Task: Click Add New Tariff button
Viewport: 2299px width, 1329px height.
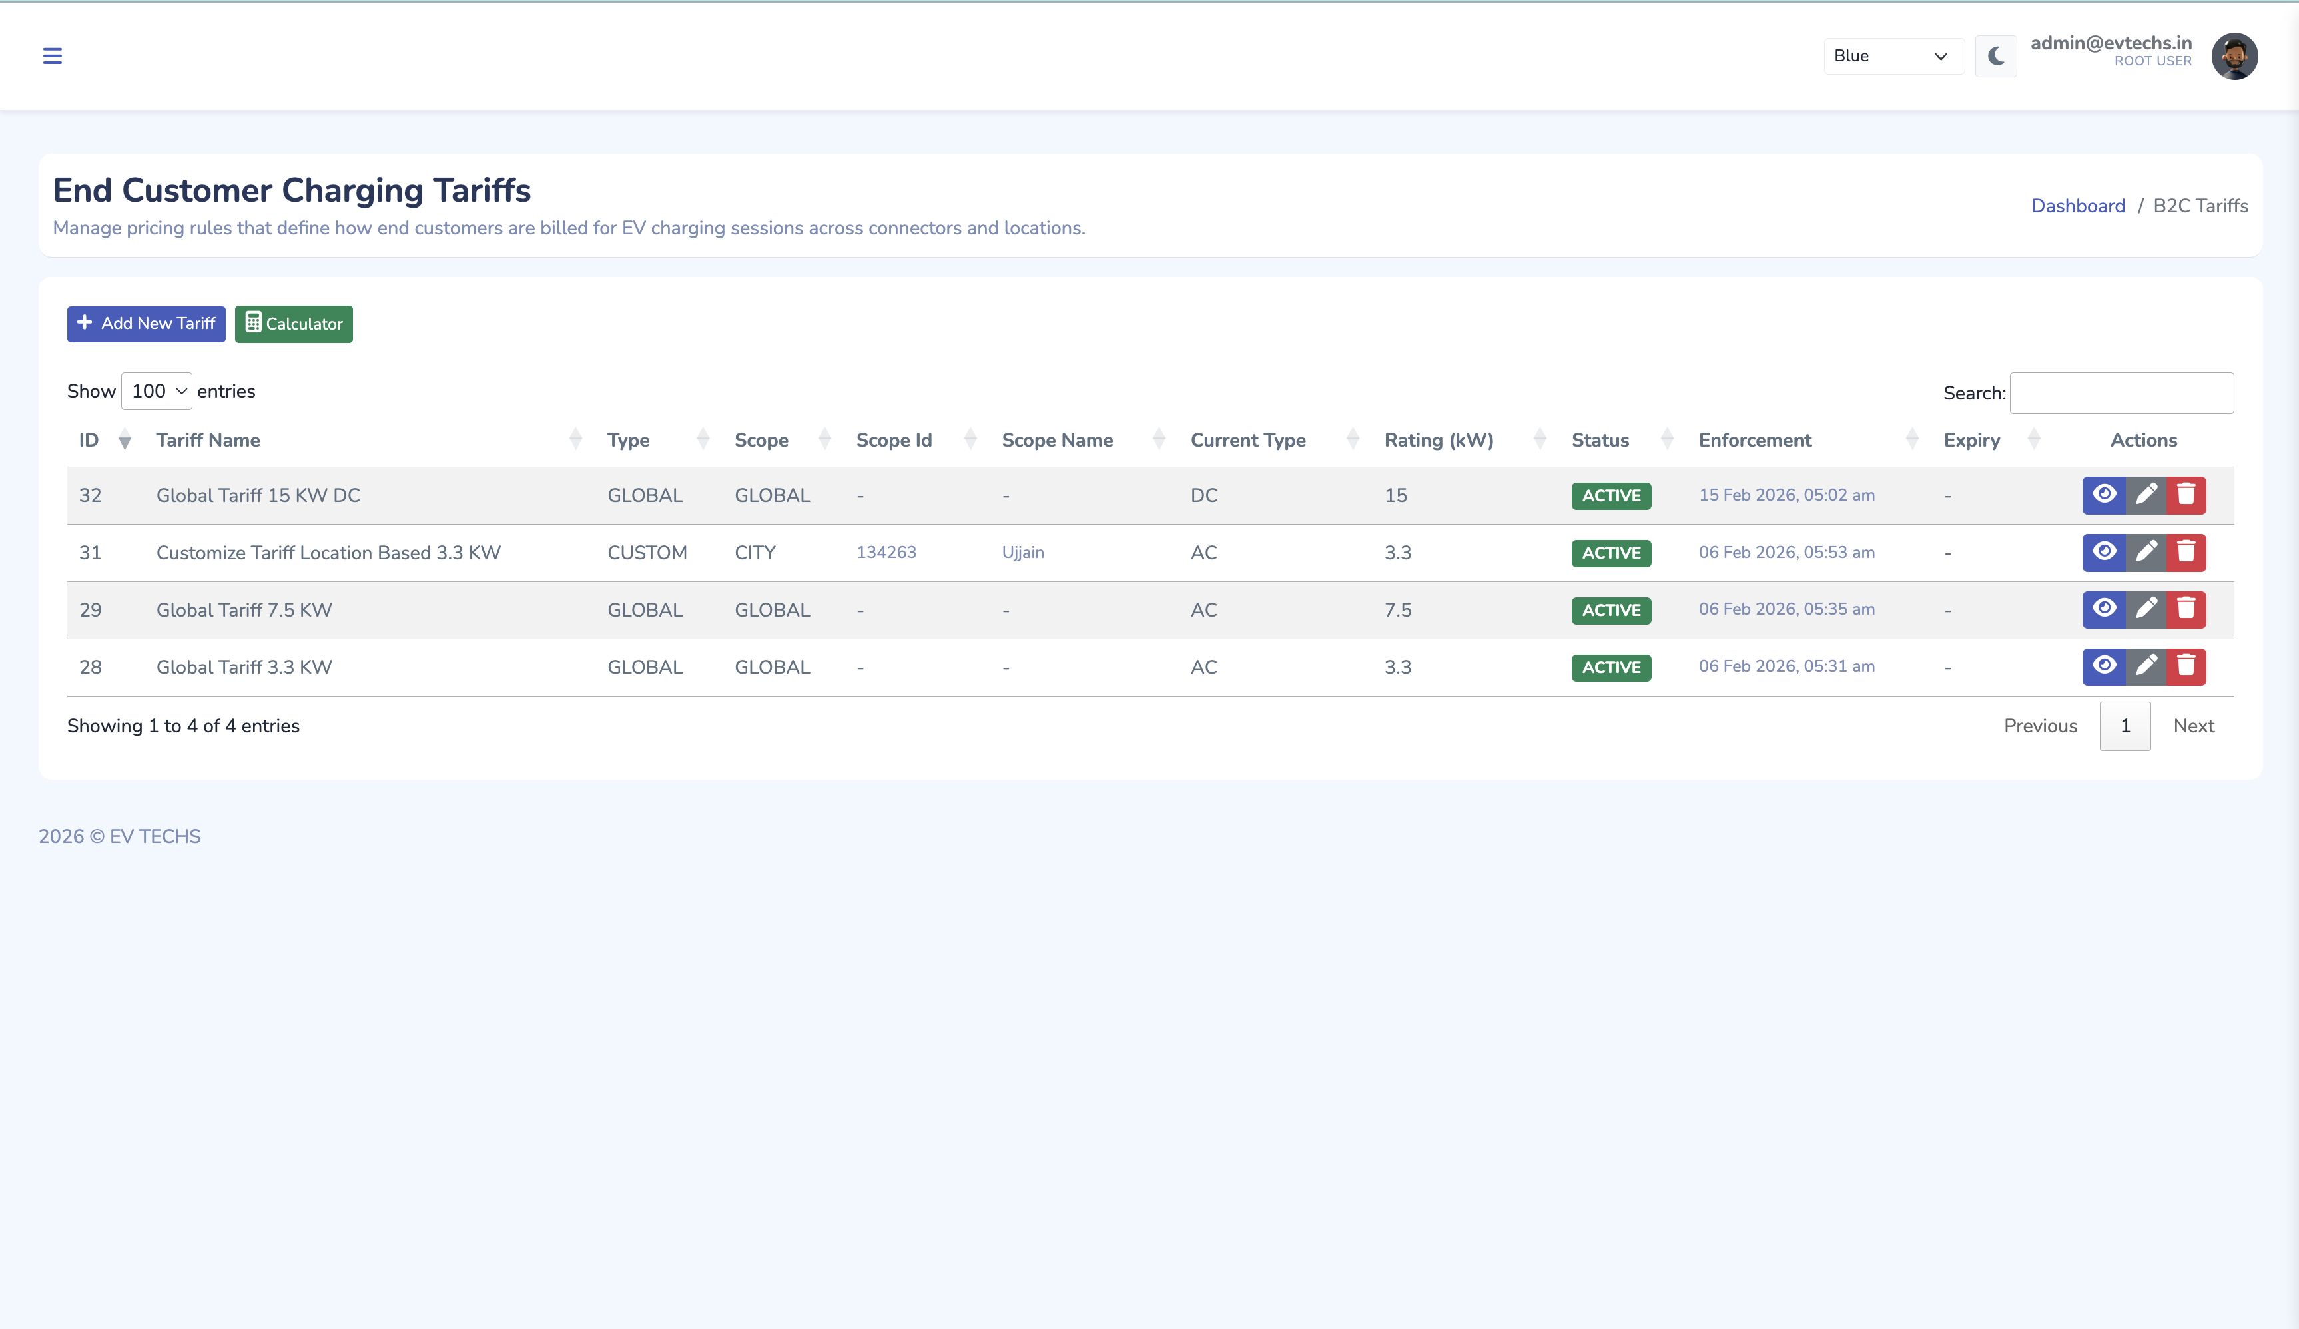Action: click(x=146, y=323)
